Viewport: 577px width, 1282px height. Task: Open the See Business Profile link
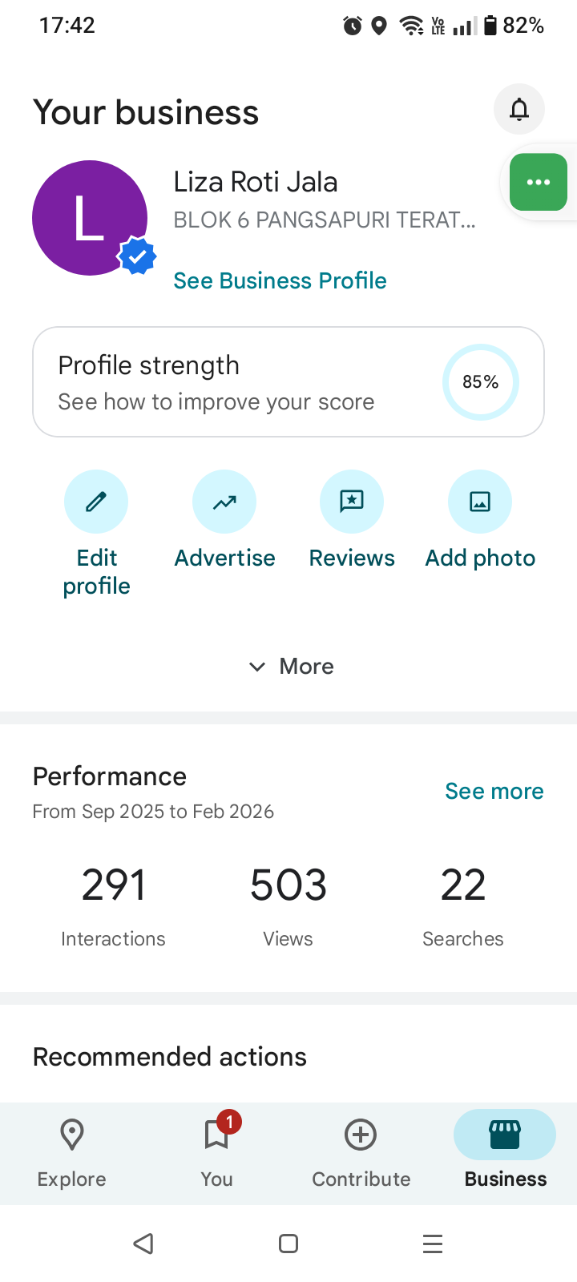[280, 280]
